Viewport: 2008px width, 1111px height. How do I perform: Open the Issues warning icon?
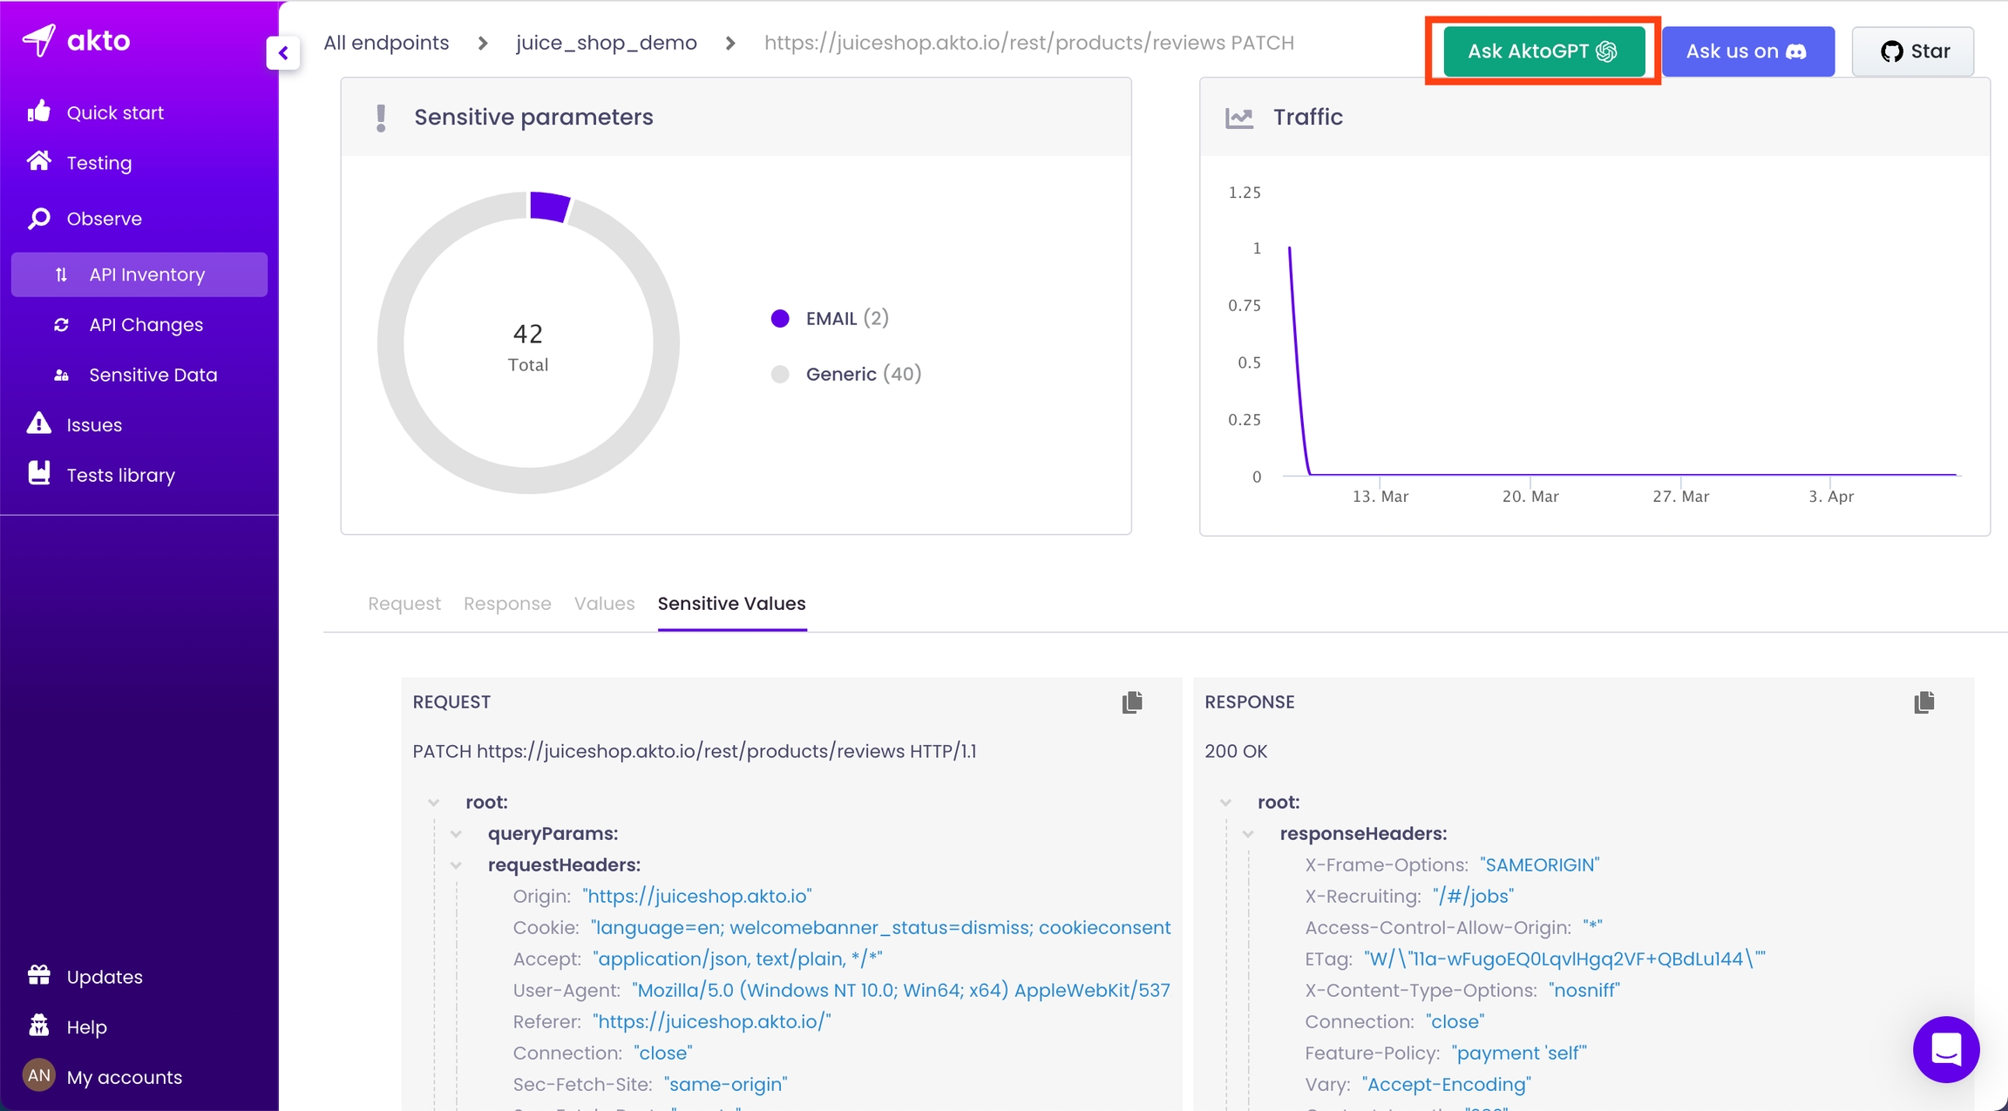coord(39,424)
